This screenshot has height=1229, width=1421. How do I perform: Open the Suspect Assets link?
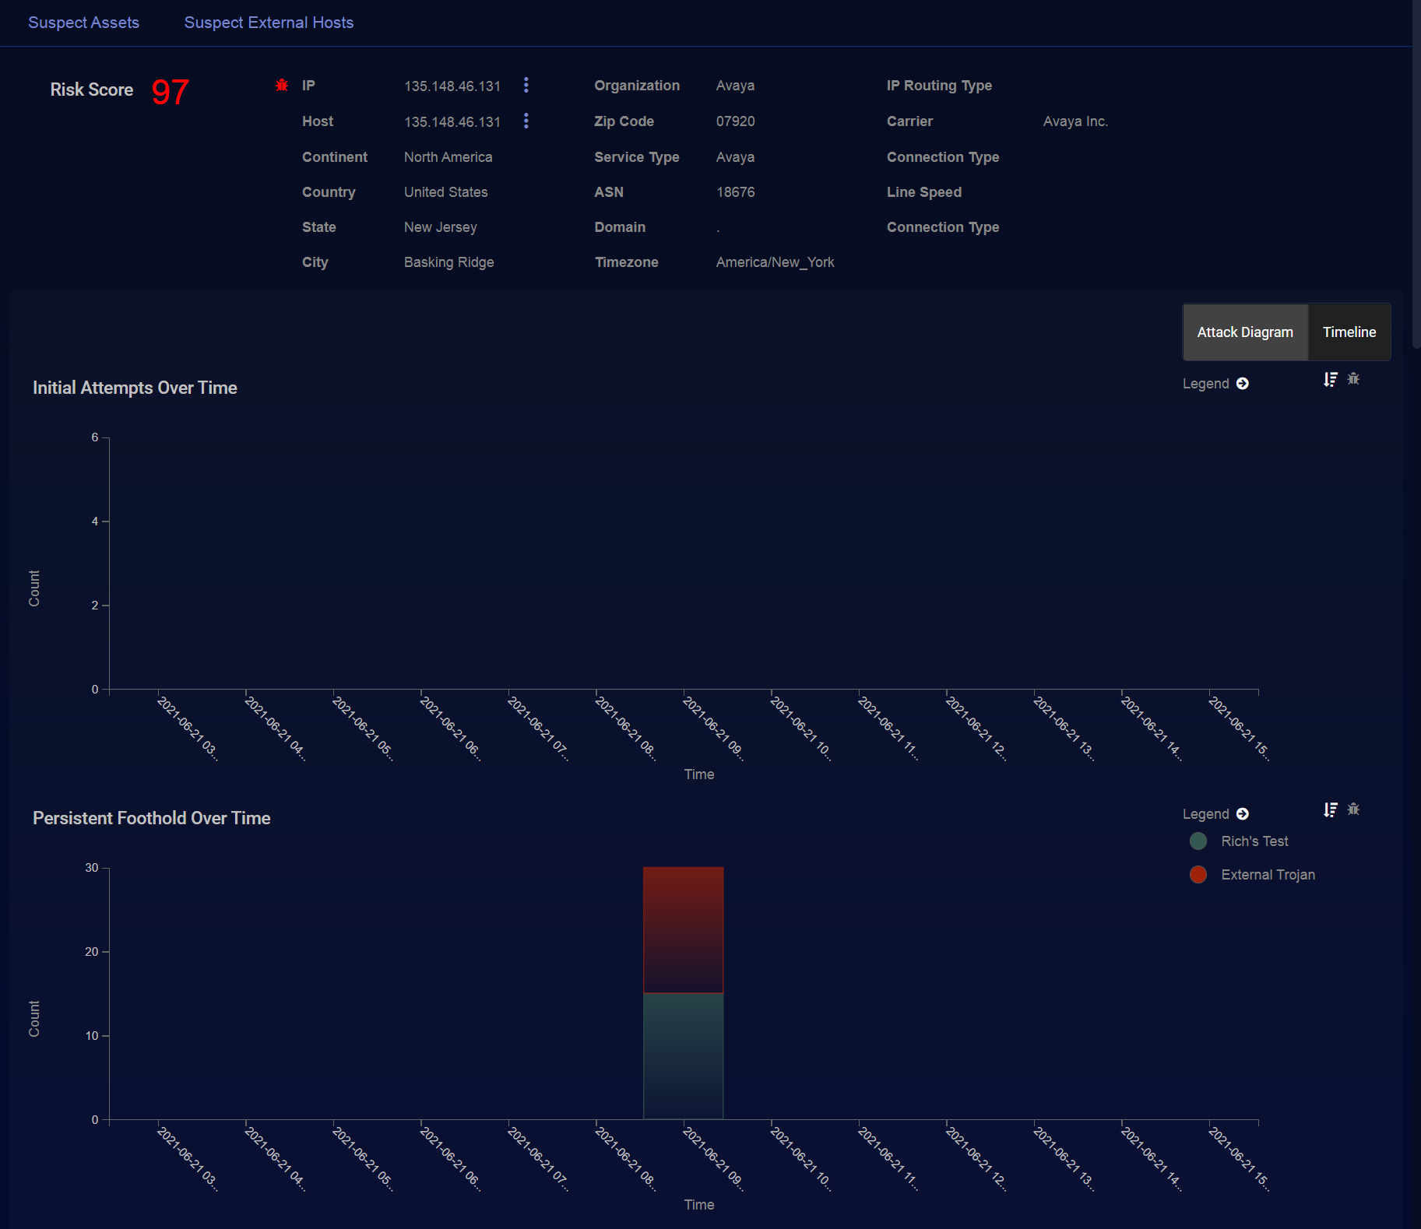[x=83, y=23]
